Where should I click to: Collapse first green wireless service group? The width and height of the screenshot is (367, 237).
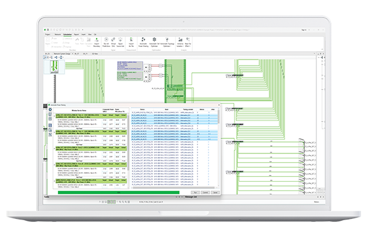pyautogui.click(x=54, y=116)
